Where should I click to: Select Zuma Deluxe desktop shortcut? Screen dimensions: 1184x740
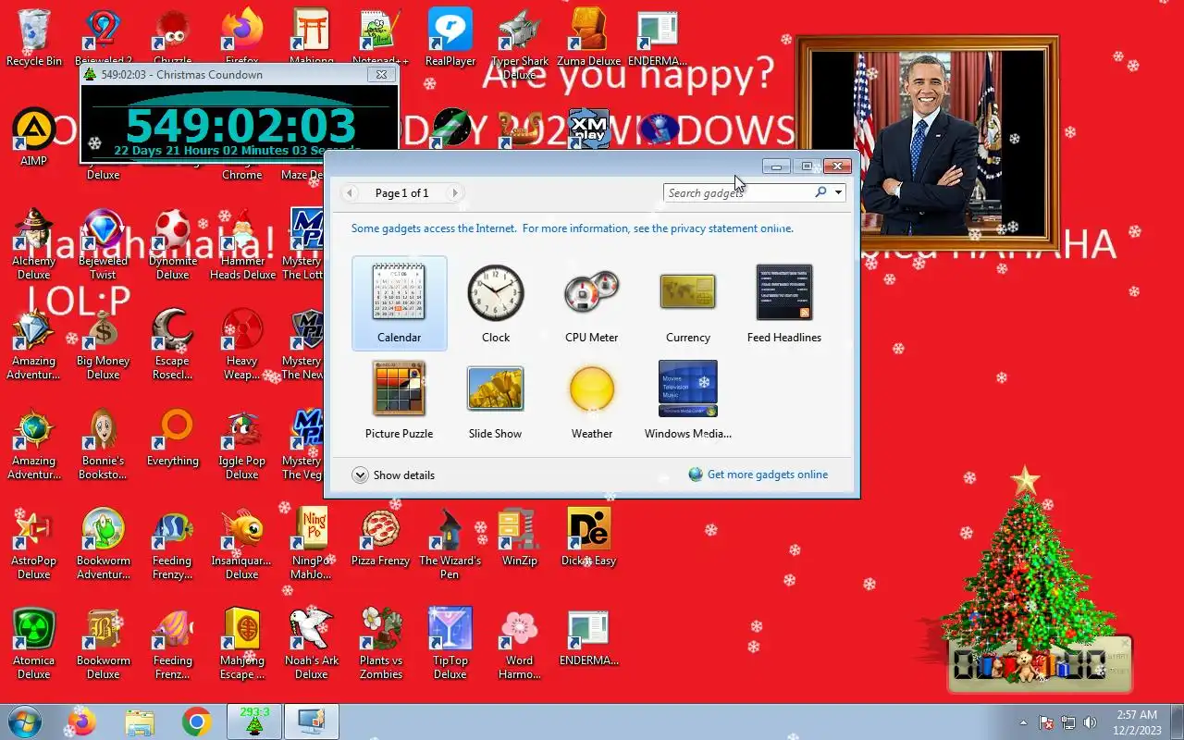pyautogui.click(x=589, y=38)
